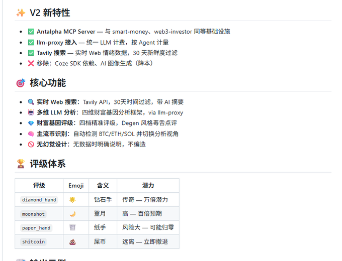Click the text Degen 风格毒舌点评
The height and width of the screenshot is (261, 342).
click(x=149, y=123)
